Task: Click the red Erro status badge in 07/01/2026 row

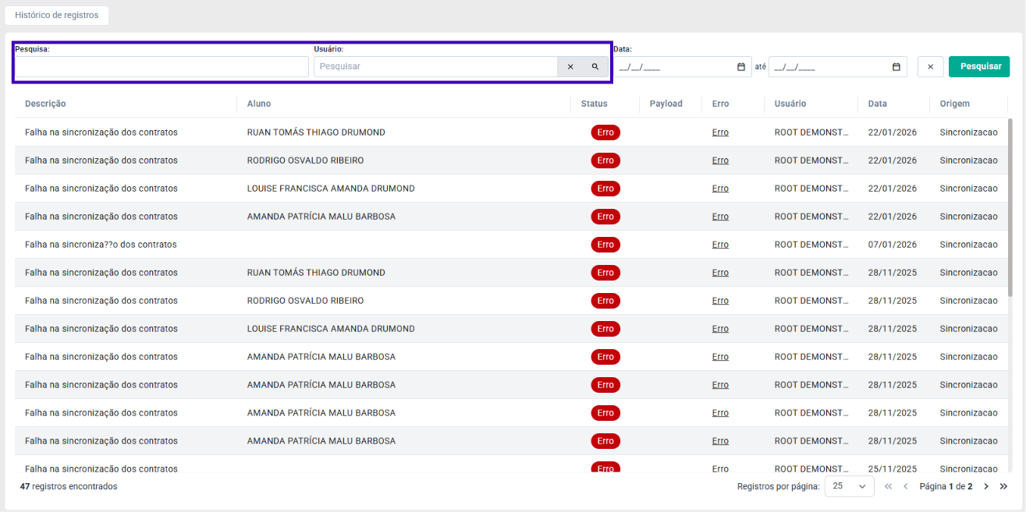Action: (x=605, y=245)
